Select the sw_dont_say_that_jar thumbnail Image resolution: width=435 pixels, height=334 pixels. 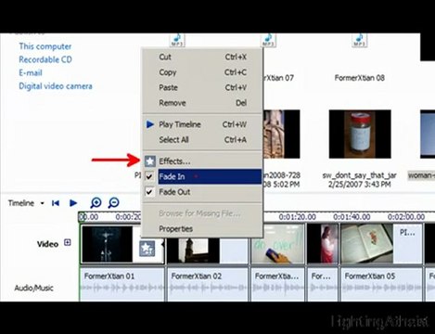point(360,135)
